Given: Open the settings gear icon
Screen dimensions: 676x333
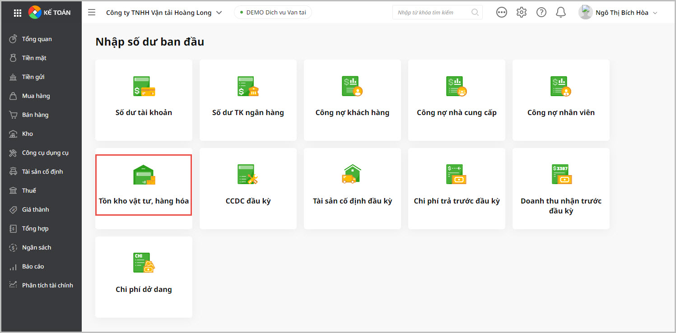Looking at the screenshot, I should (522, 13).
